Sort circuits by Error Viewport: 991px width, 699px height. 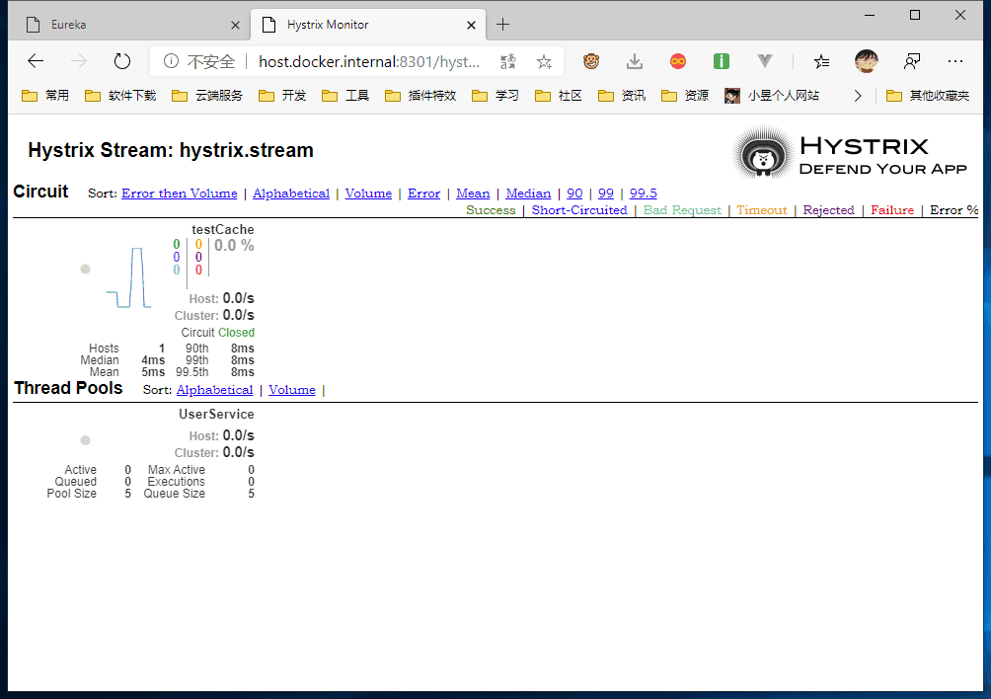(423, 194)
